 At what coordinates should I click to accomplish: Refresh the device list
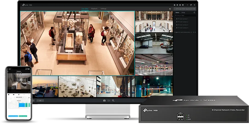click(x=194, y=13)
